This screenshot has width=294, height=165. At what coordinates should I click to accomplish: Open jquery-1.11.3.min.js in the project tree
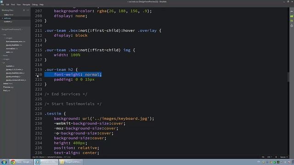point(14,70)
